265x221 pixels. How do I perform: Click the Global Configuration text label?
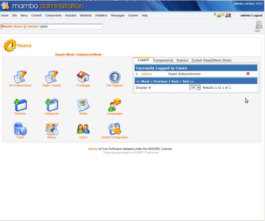point(115,137)
